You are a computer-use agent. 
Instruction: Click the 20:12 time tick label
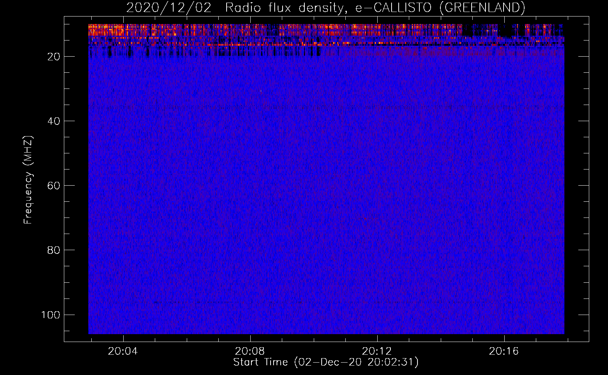click(377, 351)
